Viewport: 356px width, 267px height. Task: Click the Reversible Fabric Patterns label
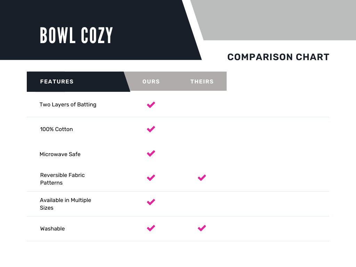[62, 179]
